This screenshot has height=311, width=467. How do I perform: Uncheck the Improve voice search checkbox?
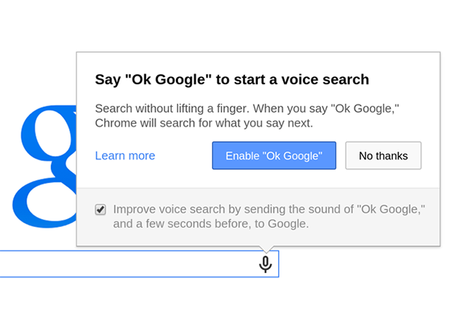point(101,210)
